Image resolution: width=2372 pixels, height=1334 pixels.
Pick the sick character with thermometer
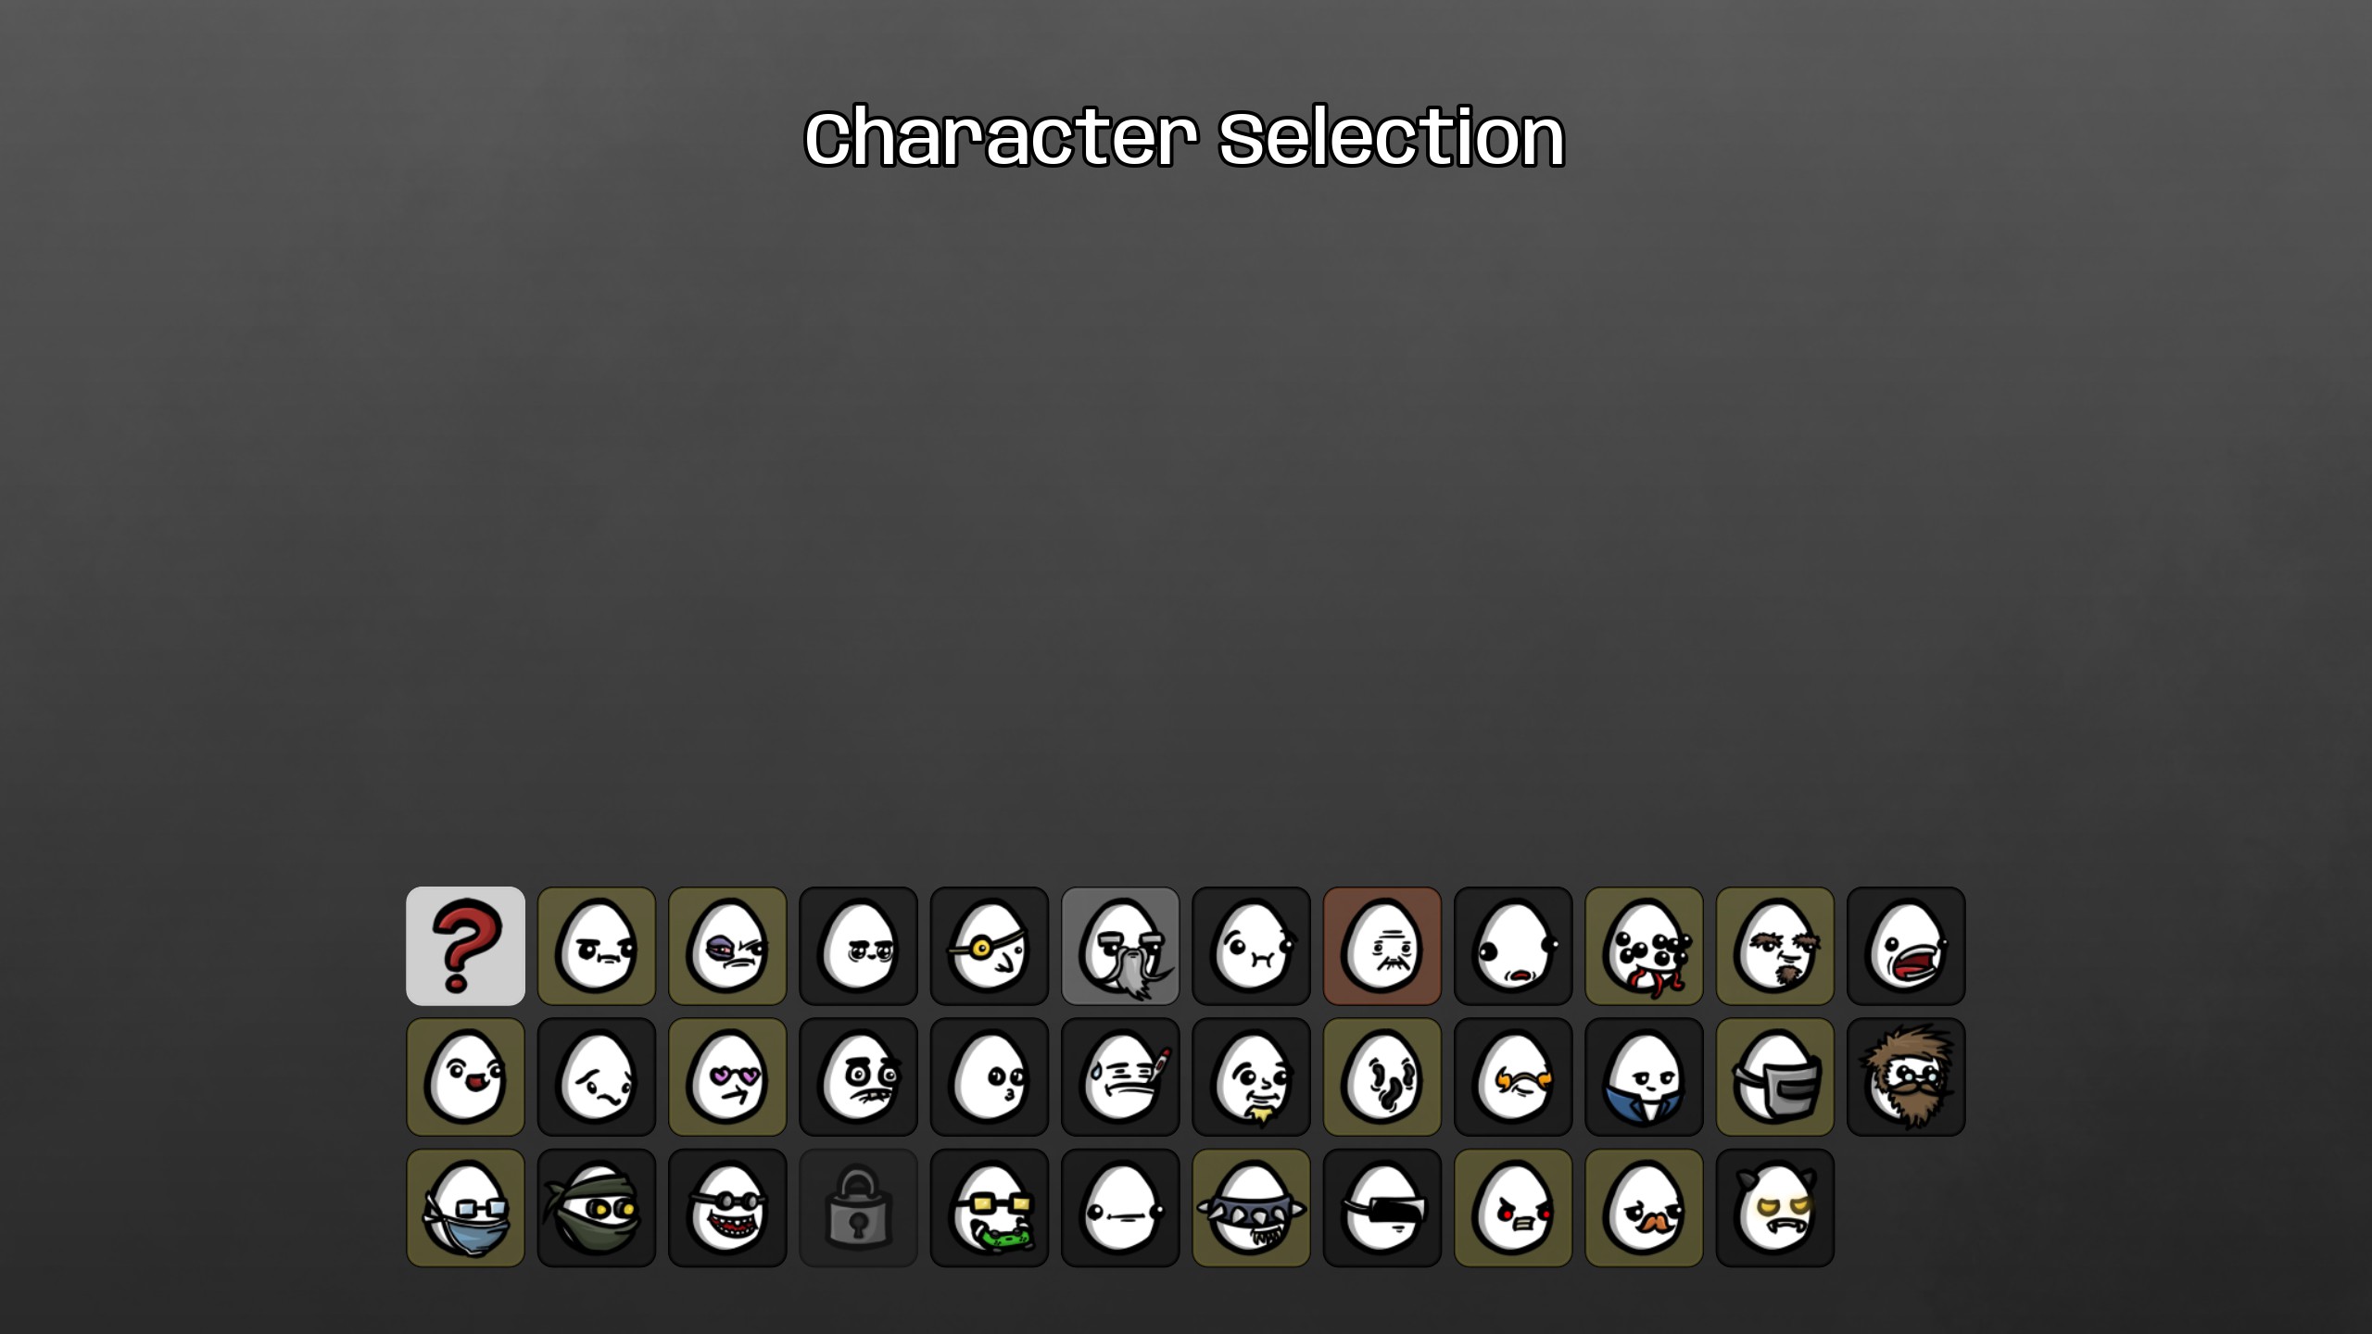1120,1077
